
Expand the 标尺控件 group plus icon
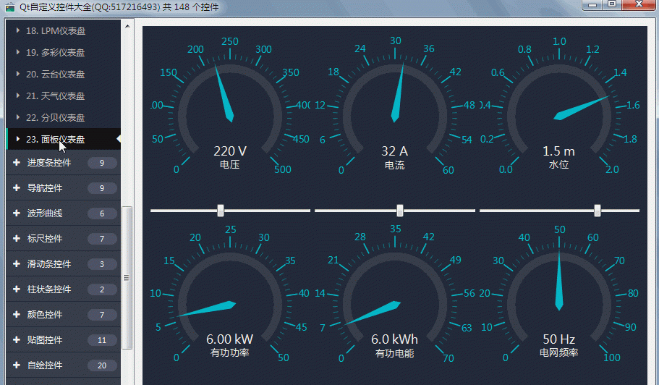(x=17, y=238)
